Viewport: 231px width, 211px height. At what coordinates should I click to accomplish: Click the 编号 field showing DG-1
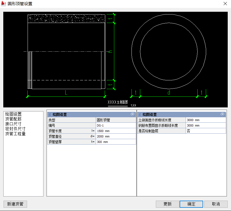point(116,125)
